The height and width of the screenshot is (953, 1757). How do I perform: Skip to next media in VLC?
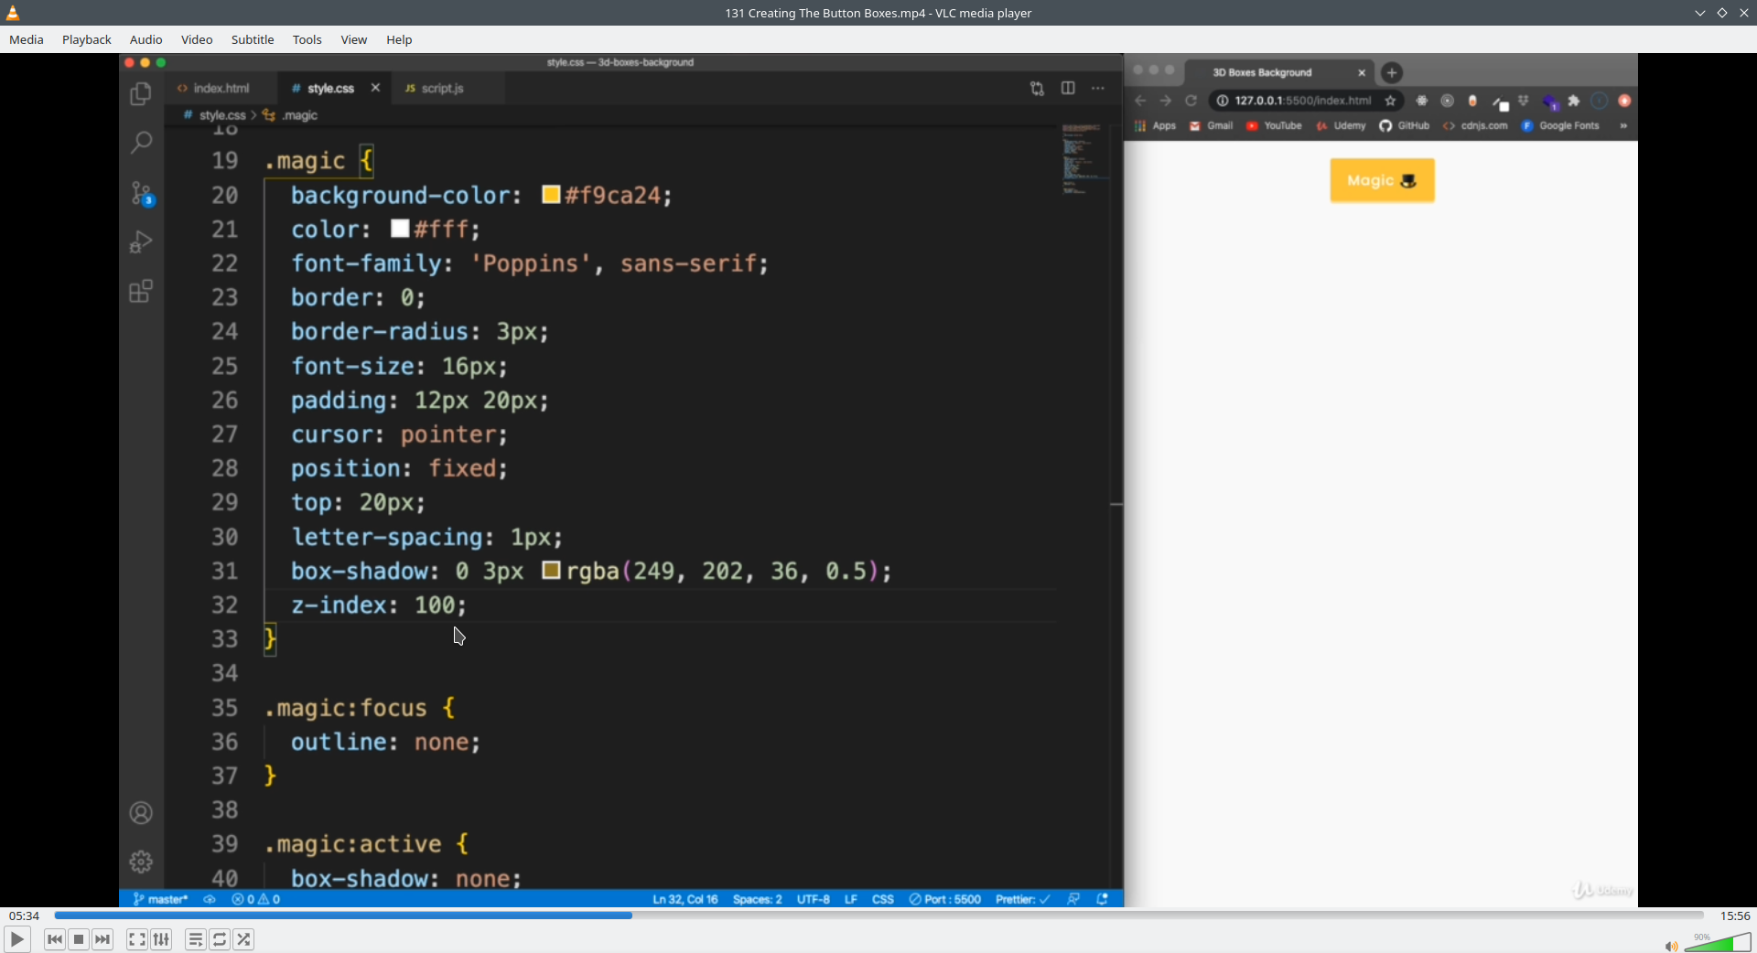[102, 939]
